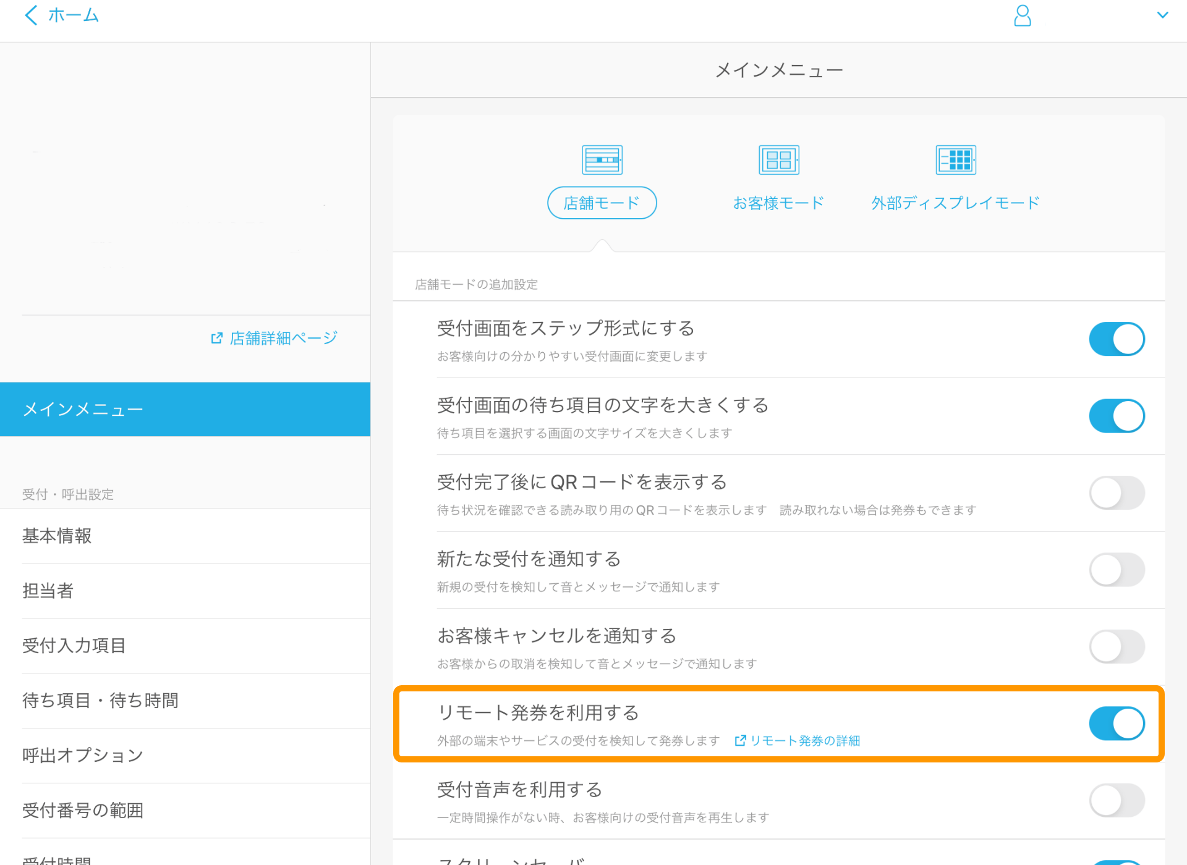Turn off リモート発券を利用する toggle

tap(1117, 724)
